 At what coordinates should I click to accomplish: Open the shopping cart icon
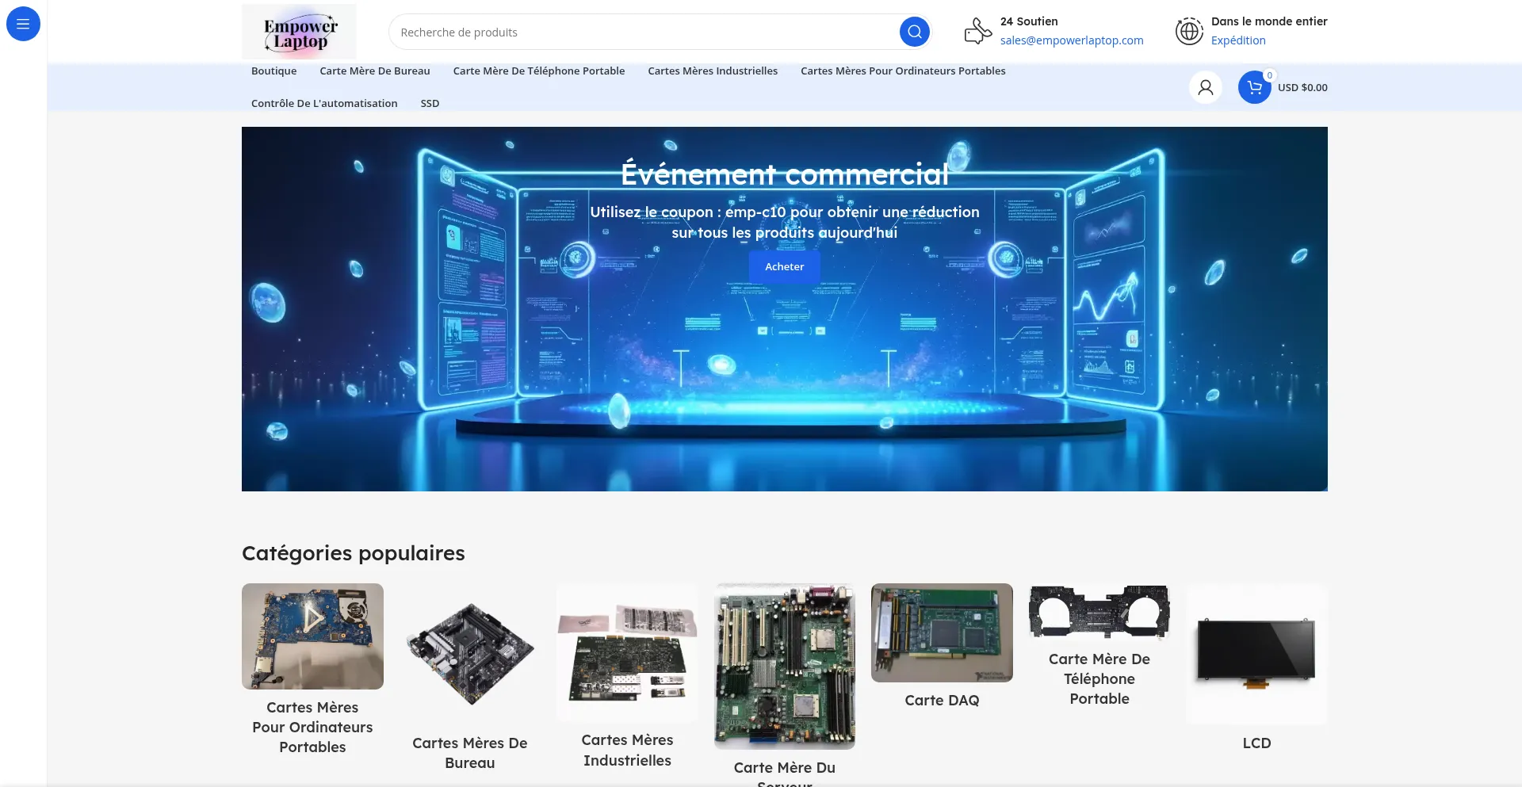(1254, 87)
